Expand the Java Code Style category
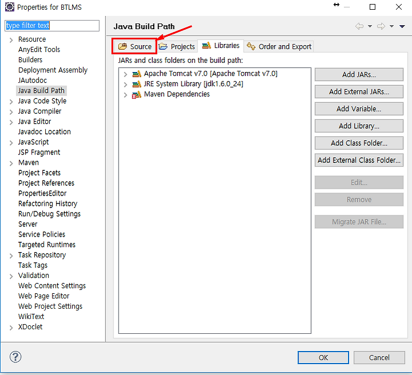The image size is (412, 375). click(11, 102)
